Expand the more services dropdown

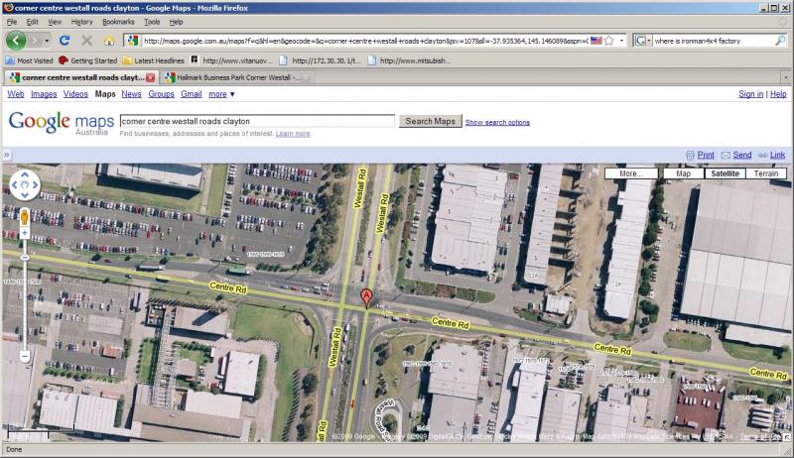(221, 94)
